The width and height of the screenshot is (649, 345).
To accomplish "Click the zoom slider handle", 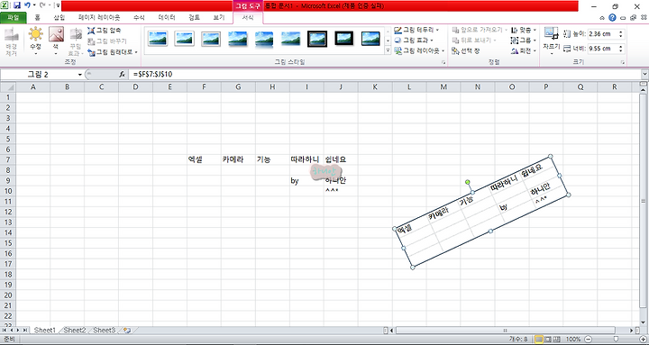I will 616,340.
